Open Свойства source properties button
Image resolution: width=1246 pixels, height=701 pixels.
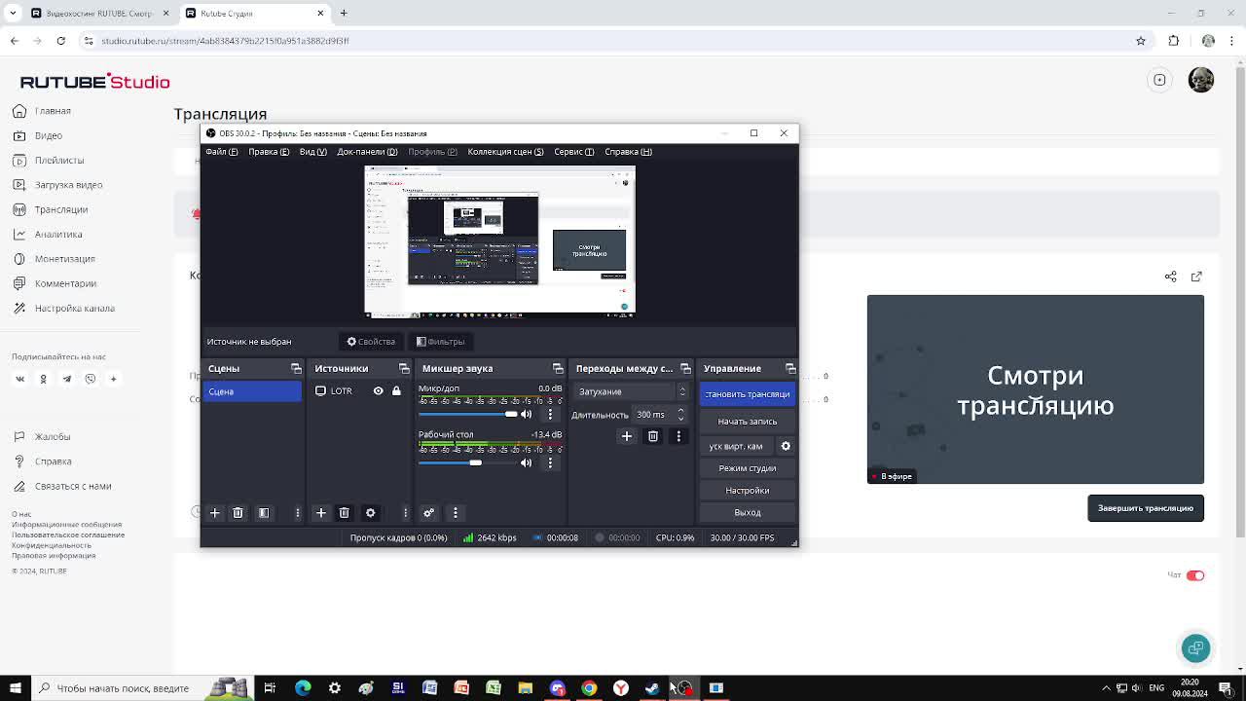click(x=371, y=342)
